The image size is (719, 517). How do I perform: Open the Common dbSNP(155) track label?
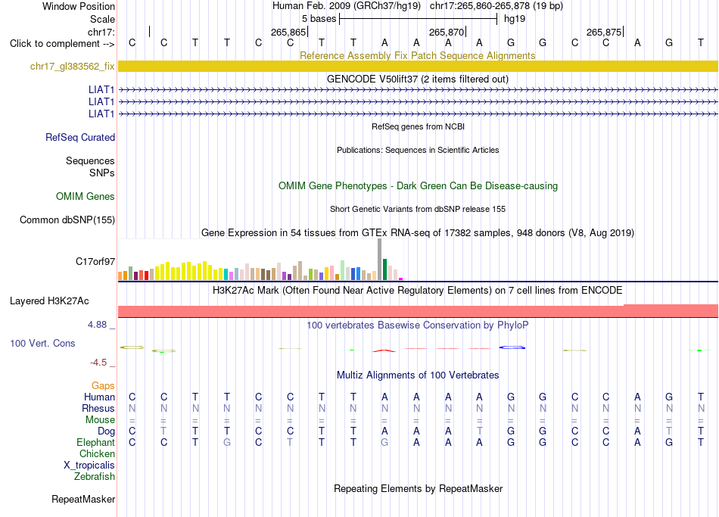(x=67, y=220)
